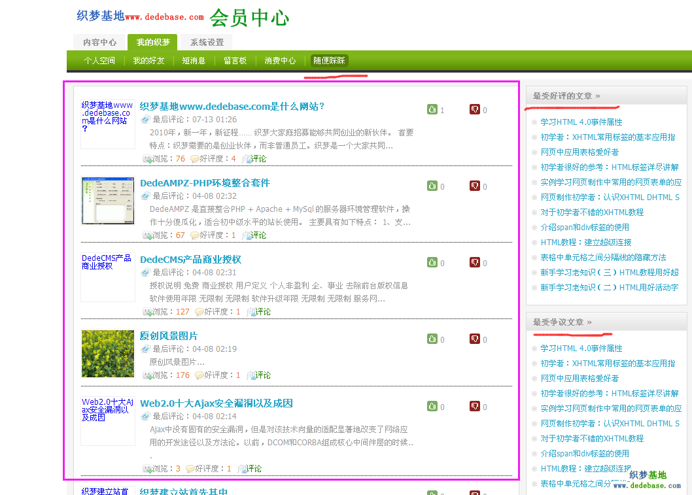Click the 浏览 view icon in 原创风景图片 row

pyautogui.click(x=147, y=375)
